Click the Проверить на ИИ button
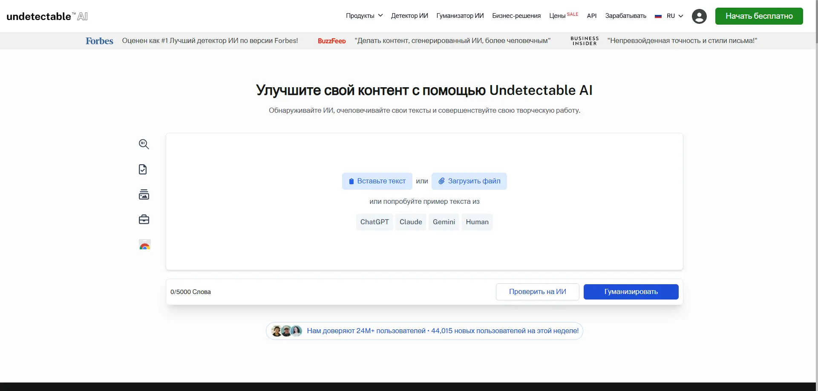 (x=537, y=292)
